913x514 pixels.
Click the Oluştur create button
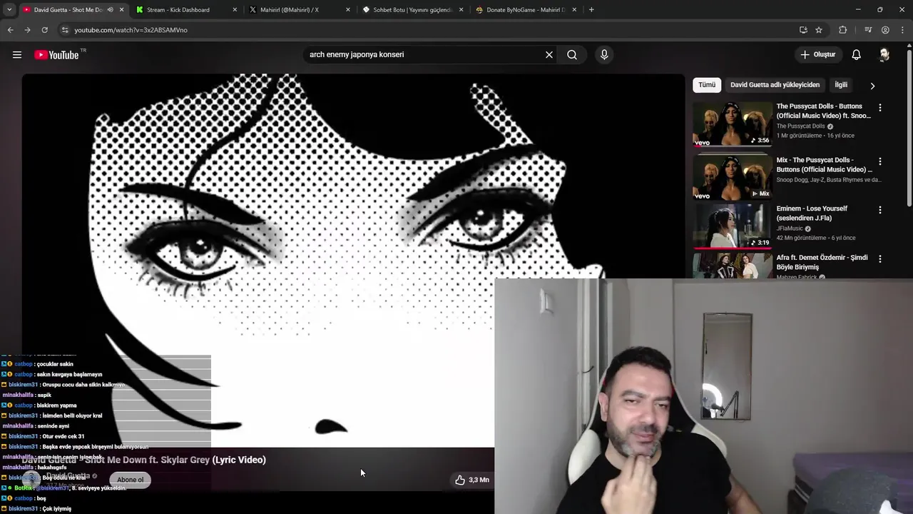point(817,55)
